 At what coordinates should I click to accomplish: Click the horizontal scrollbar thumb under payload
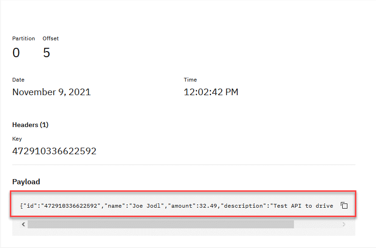tap(160, 225)
